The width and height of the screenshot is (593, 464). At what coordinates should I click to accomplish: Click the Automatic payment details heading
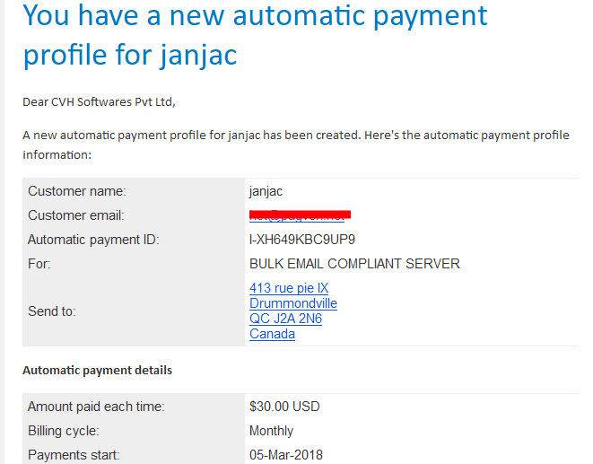(97, 370)
